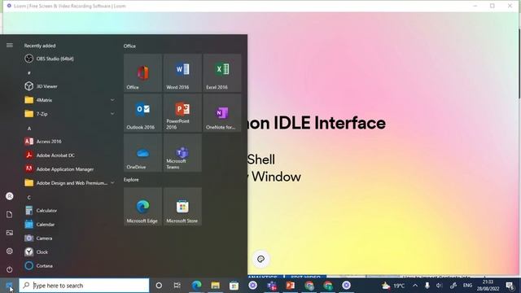Focus the Type here to search box
This screenshot has width=521, height=293.
coord(84,286)
